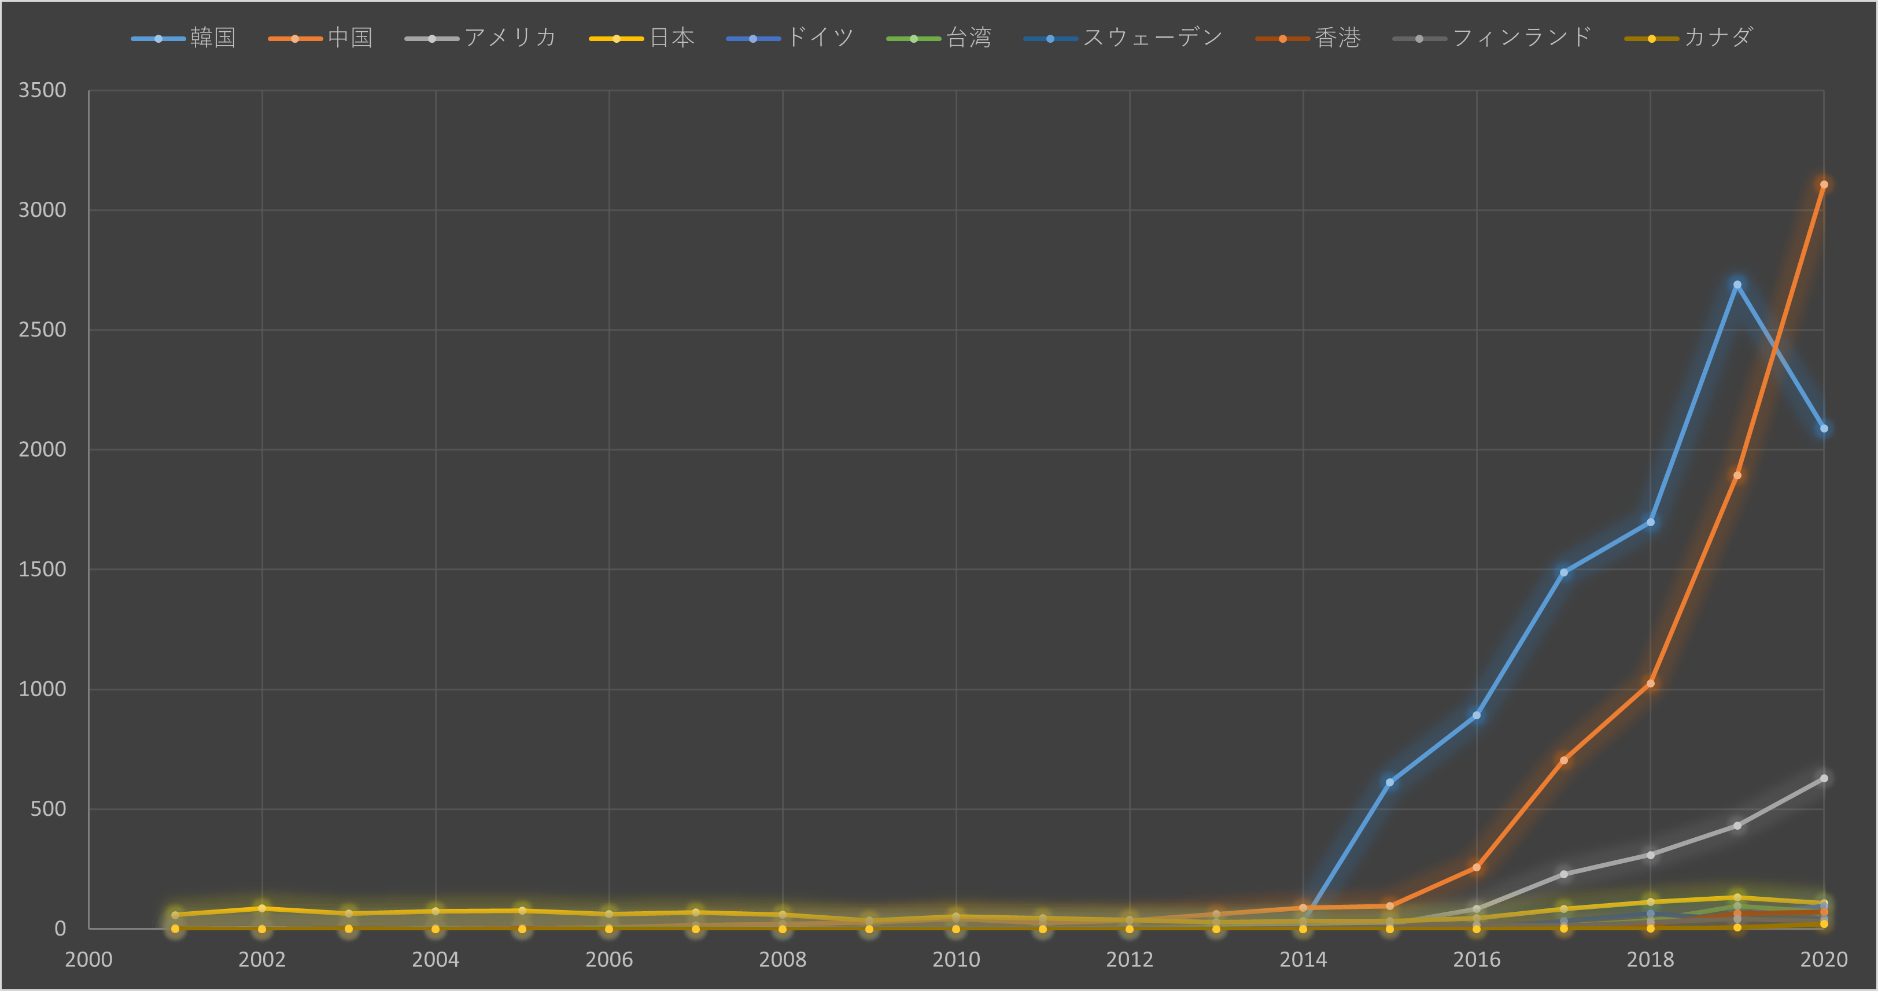This screenshot has width=1878, height=991.
Task: Select the 中国 legend item
Action: [350, 38]
